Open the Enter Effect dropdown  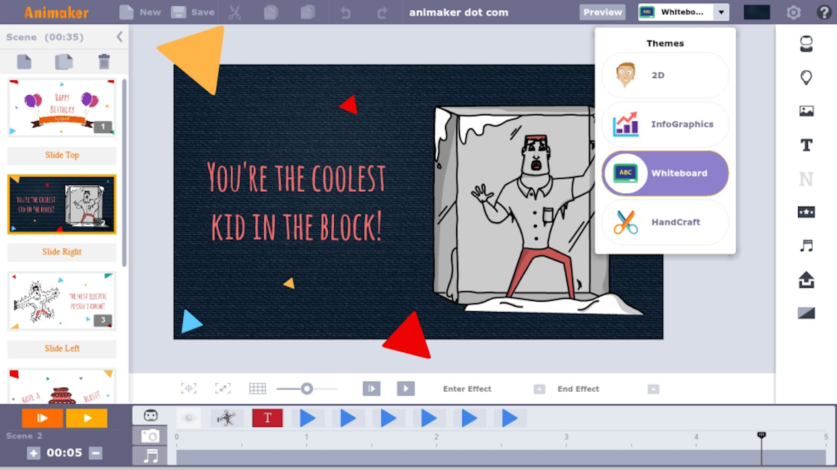point(539,389)
